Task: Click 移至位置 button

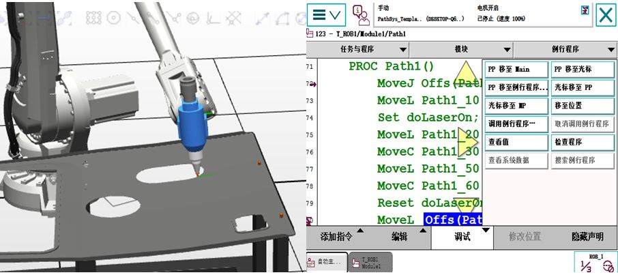Action: pos(583,106)
